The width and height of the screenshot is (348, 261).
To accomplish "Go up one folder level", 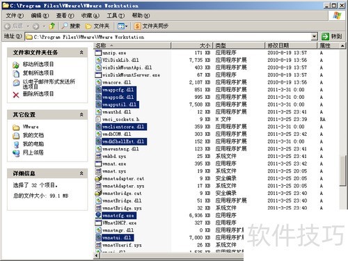I will pos(52,26).
